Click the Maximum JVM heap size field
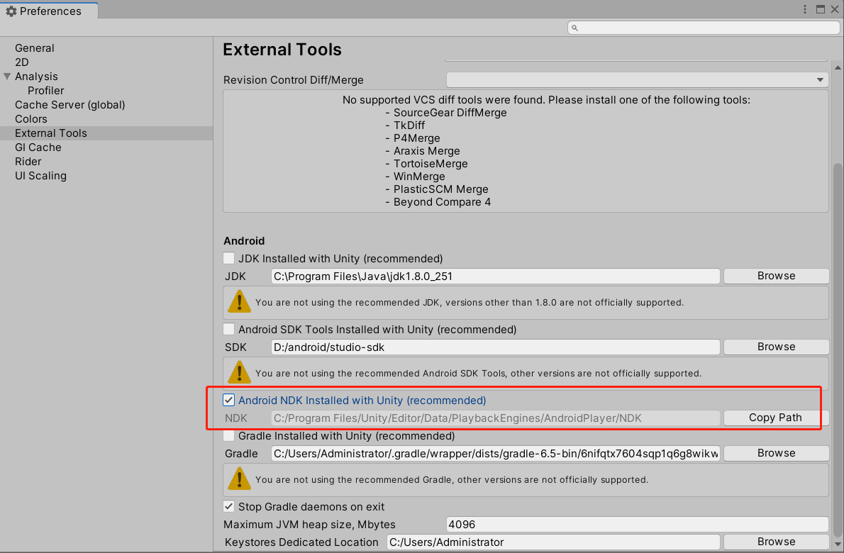This screenshot has width=844, height=553. point(636,524)
